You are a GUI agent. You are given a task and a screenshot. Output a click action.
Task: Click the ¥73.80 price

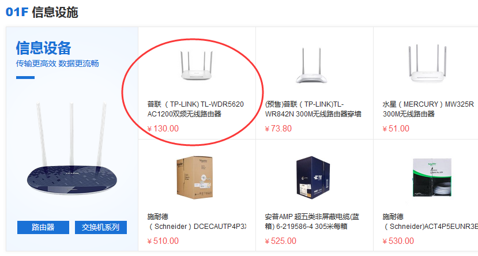[278, 129]
